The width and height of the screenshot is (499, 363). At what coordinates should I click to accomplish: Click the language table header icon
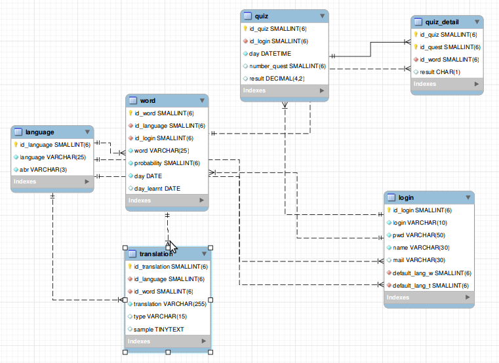18,132
